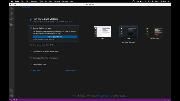Click the date and time in menu bar
This screenshot has height=101, width=180.
tap(162, 1)
